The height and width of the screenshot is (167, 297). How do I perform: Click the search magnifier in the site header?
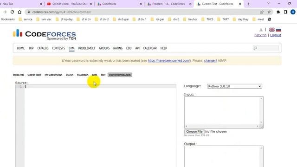pos(255,48)
